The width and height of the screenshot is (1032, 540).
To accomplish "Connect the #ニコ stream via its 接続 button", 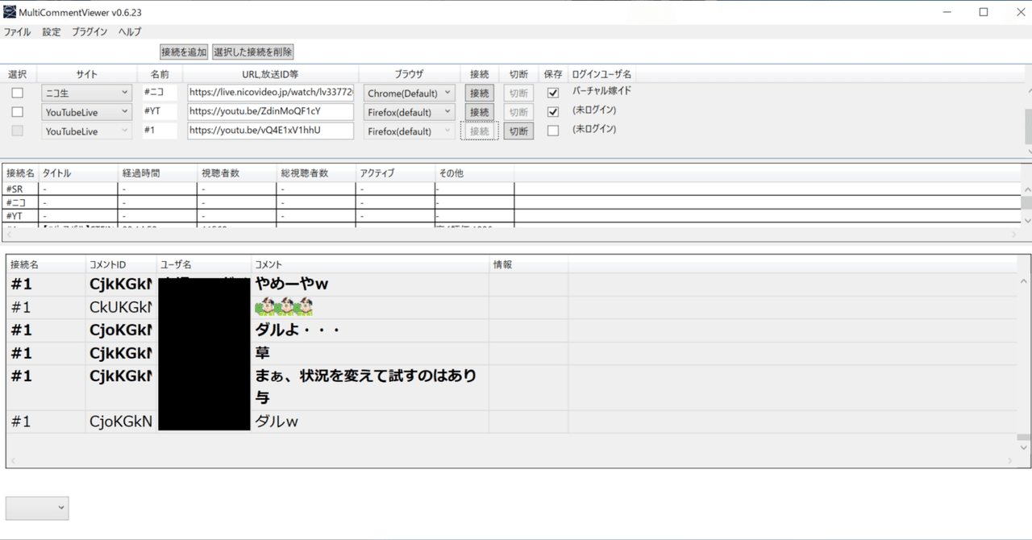I will point(479,93).
